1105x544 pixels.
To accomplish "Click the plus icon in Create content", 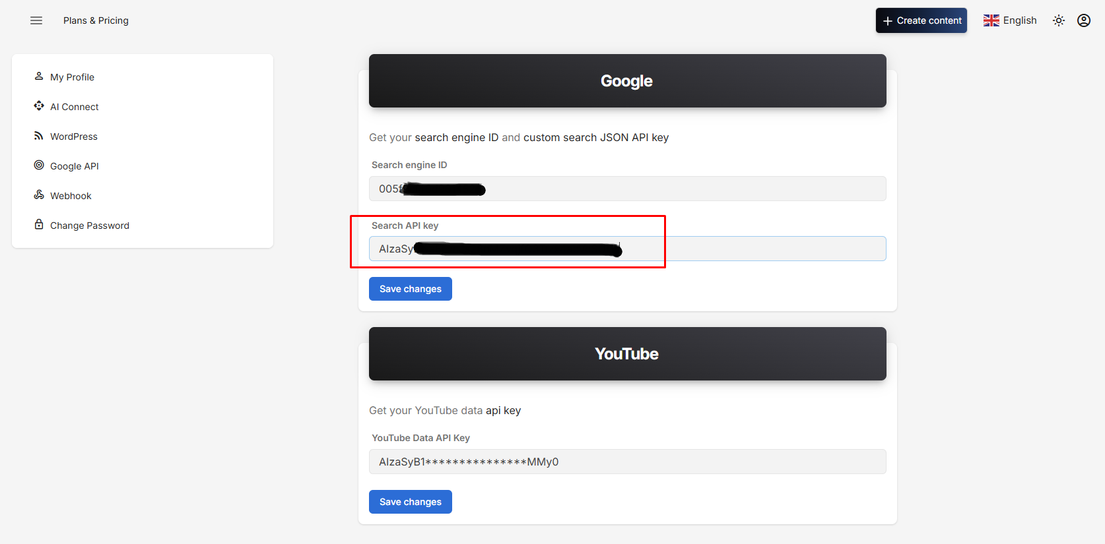I will click(x=888, y=21).
